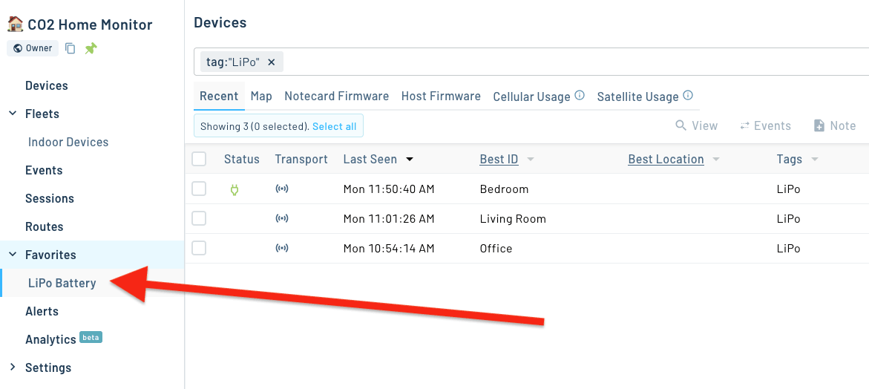Image resolution: width=869 pixels, height=389 pixels.
Task: Click the Best ID column header
Action: coord(499,160)
